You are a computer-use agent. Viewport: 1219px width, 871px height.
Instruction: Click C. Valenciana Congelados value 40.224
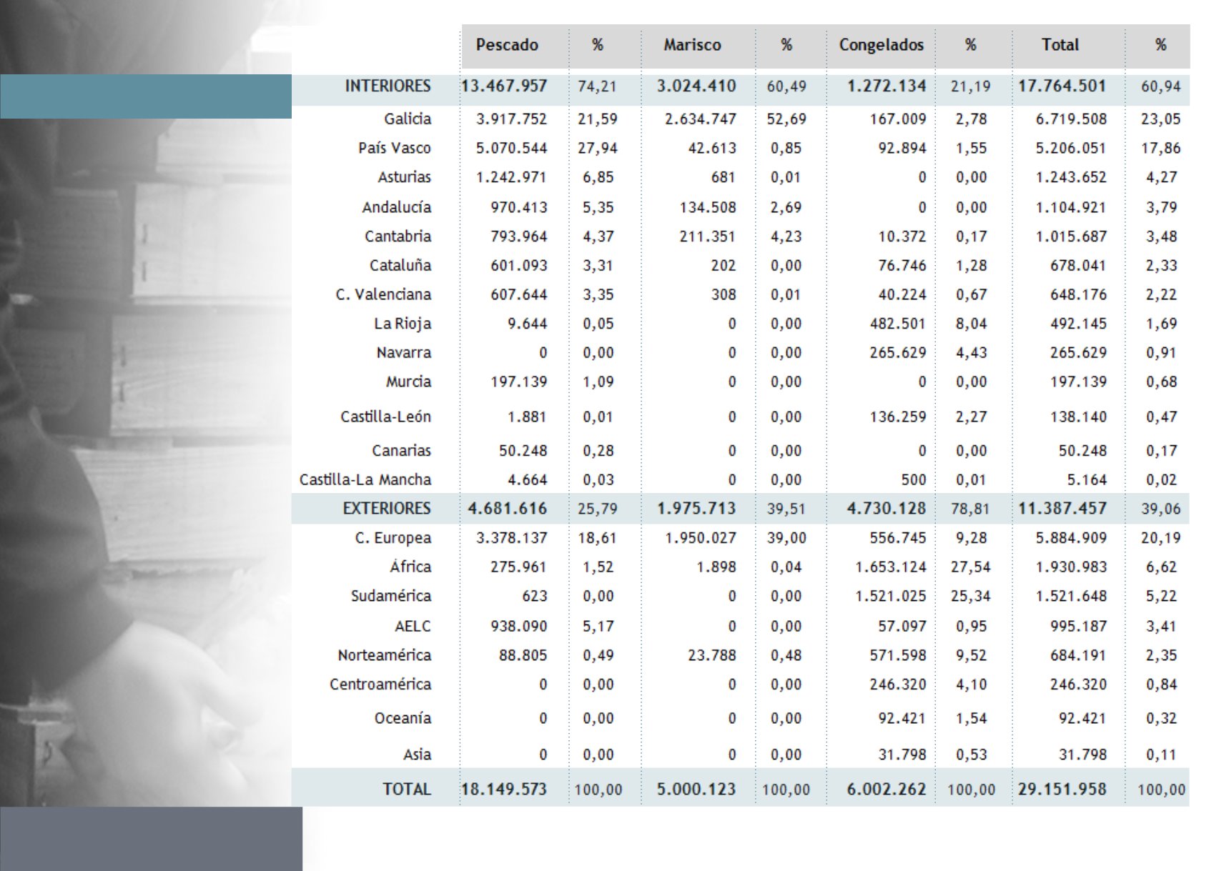[x=902, y=294]
